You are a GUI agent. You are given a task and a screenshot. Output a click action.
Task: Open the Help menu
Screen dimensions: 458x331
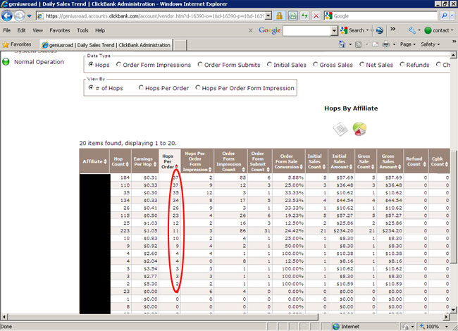(x=100, y=30)
